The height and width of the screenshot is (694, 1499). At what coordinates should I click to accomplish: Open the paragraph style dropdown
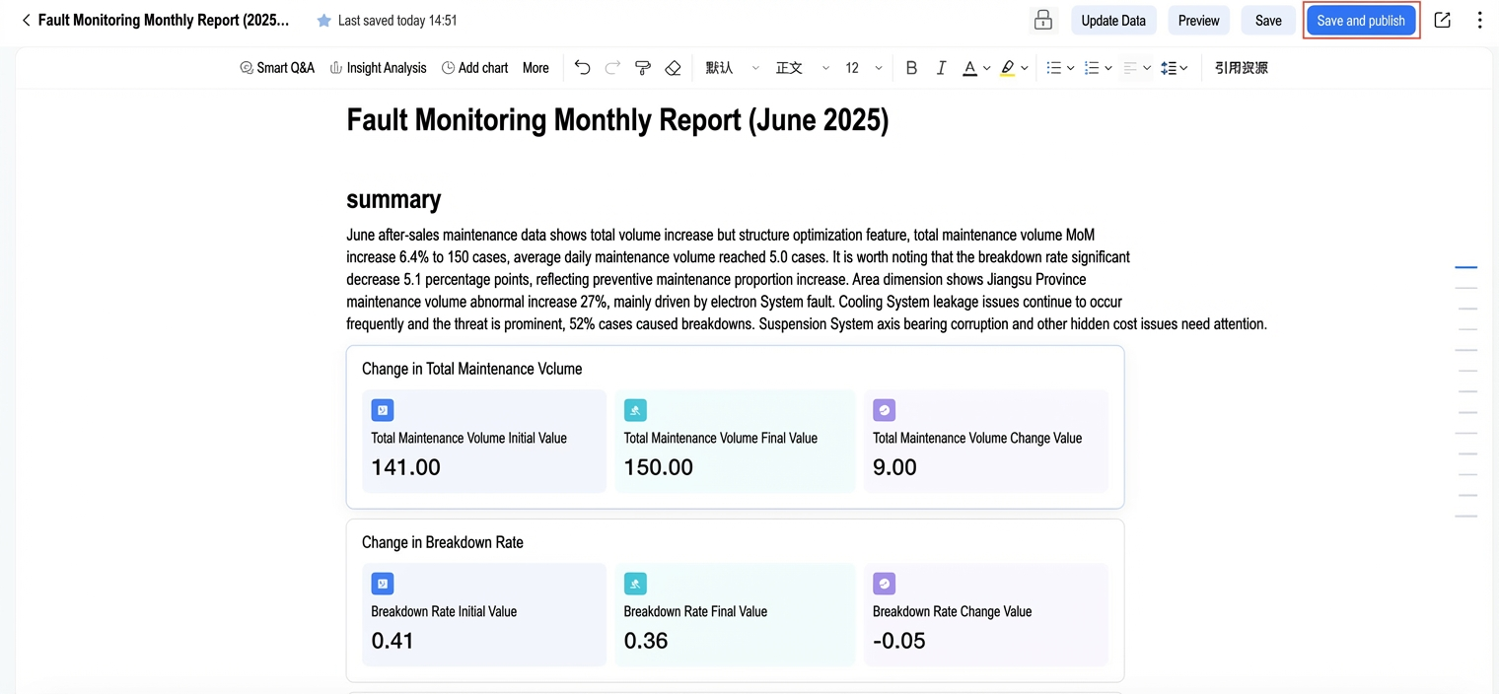(802, 68)
